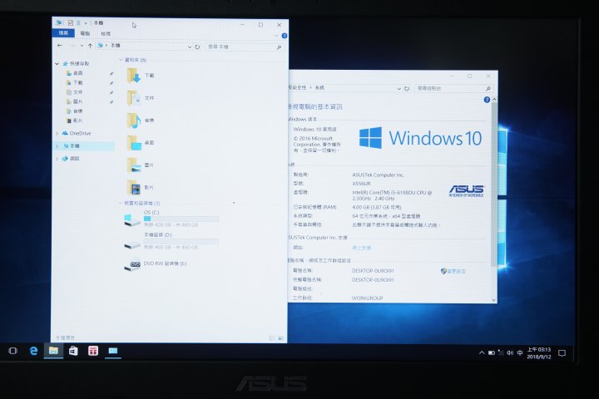599x399 pixels.
Task: Expand the OneDrive tree node
Action: 57,134
